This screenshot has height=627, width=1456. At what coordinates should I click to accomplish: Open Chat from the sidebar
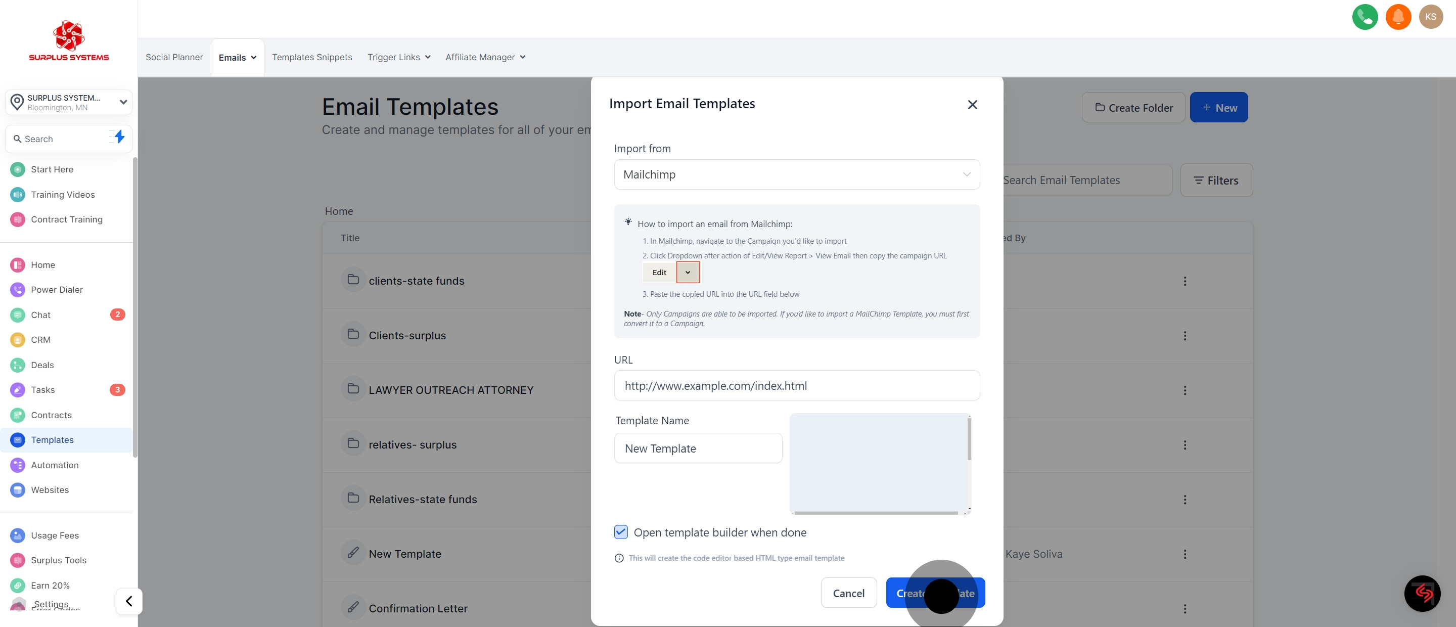(x=17, y=315)
